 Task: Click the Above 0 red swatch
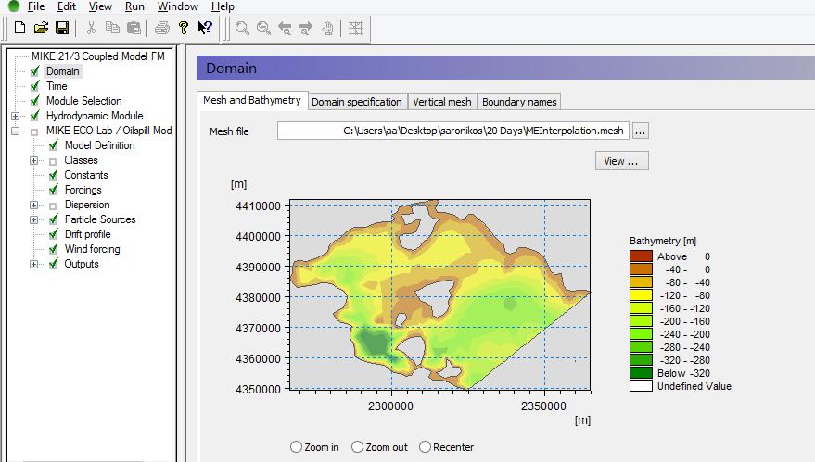(x=641, y=256)
